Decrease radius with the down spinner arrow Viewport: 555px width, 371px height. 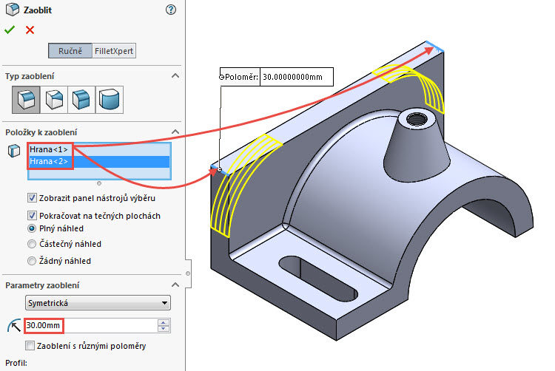[x=164, y=329]
